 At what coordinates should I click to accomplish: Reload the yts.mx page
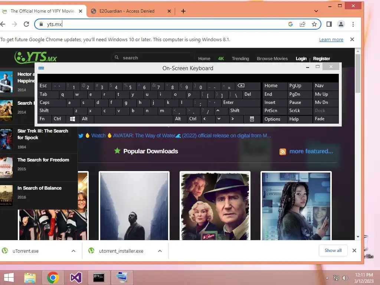click(x=26, y=24)
